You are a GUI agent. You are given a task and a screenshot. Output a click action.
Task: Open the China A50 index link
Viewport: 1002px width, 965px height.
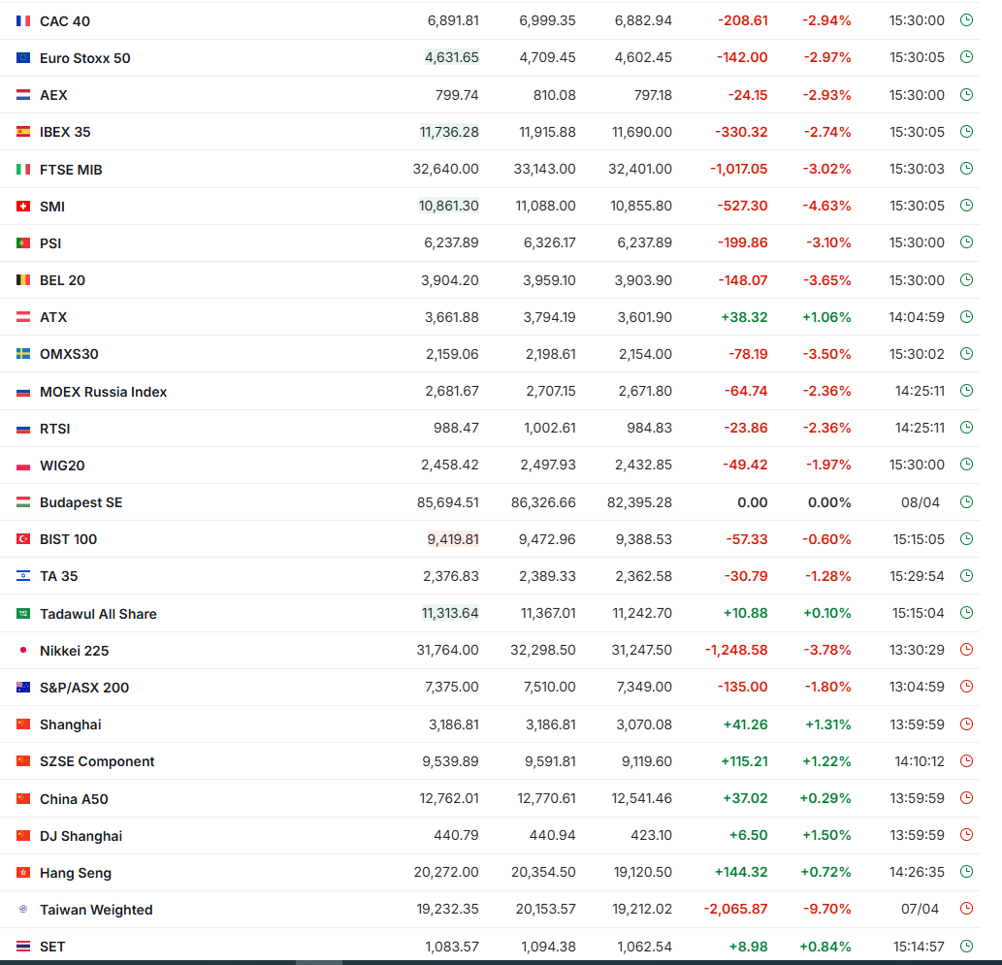pyautogui.click(x=74, y=799)
